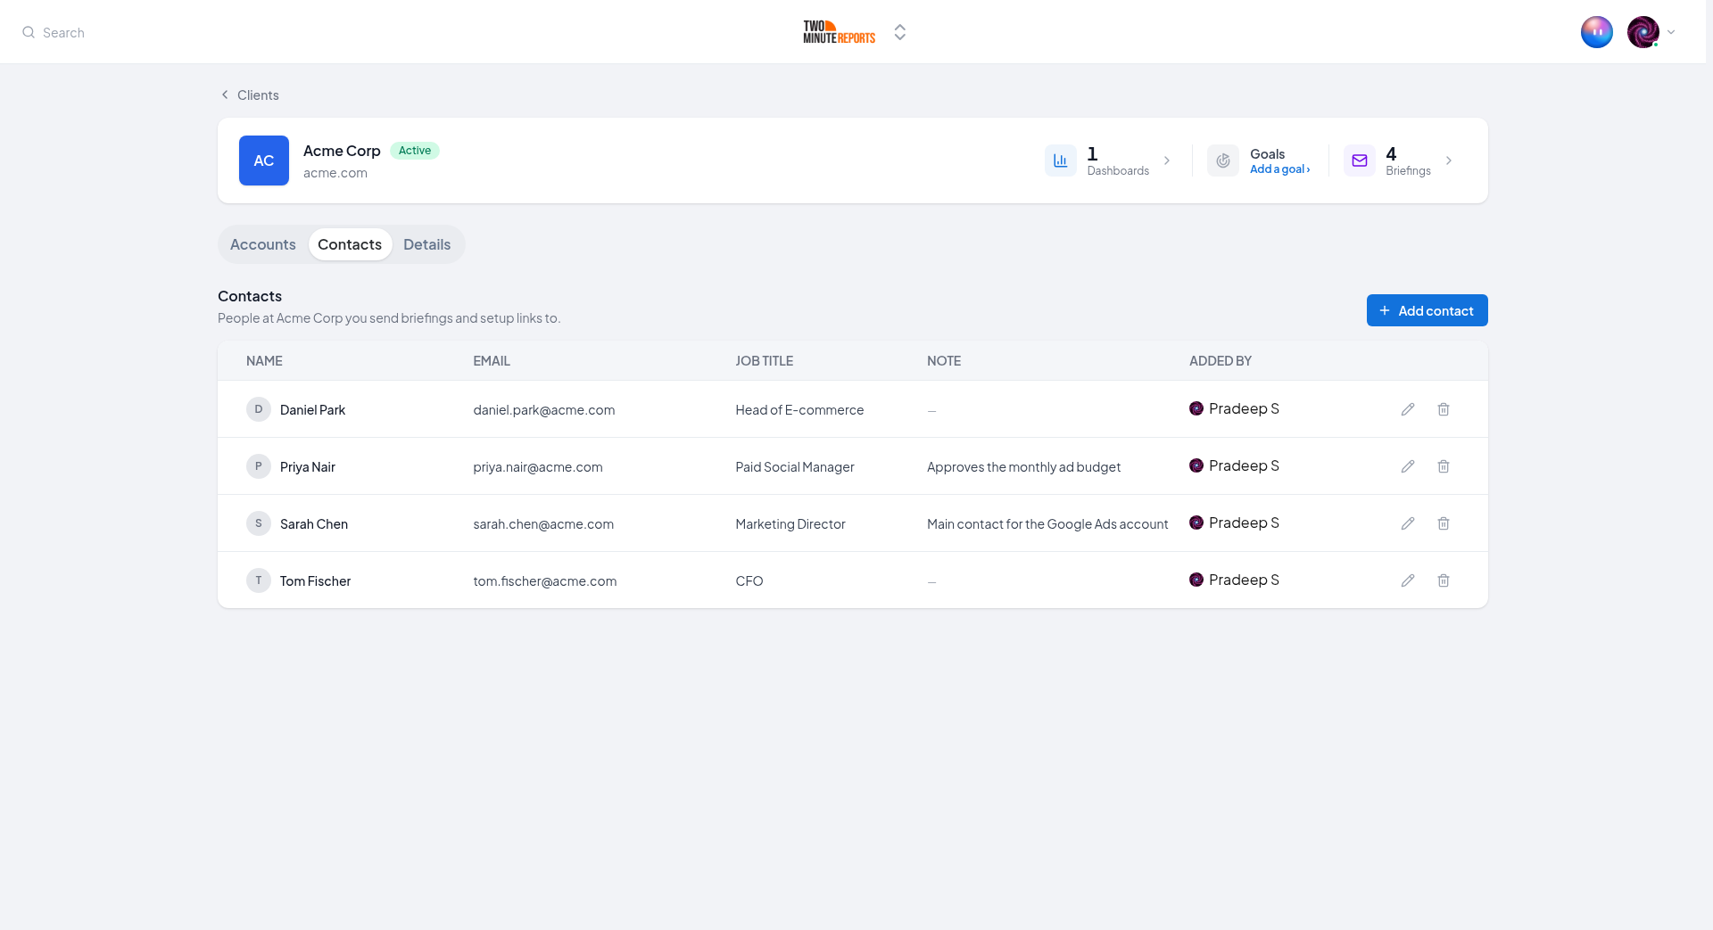Click the search magnifier icon
Viewport: 1713px width, 930px height.
29,32
